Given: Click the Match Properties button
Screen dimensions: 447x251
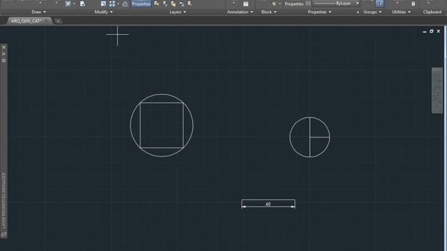Looking at the screenshot, I should pyautogui.click(x=294, y=3).
